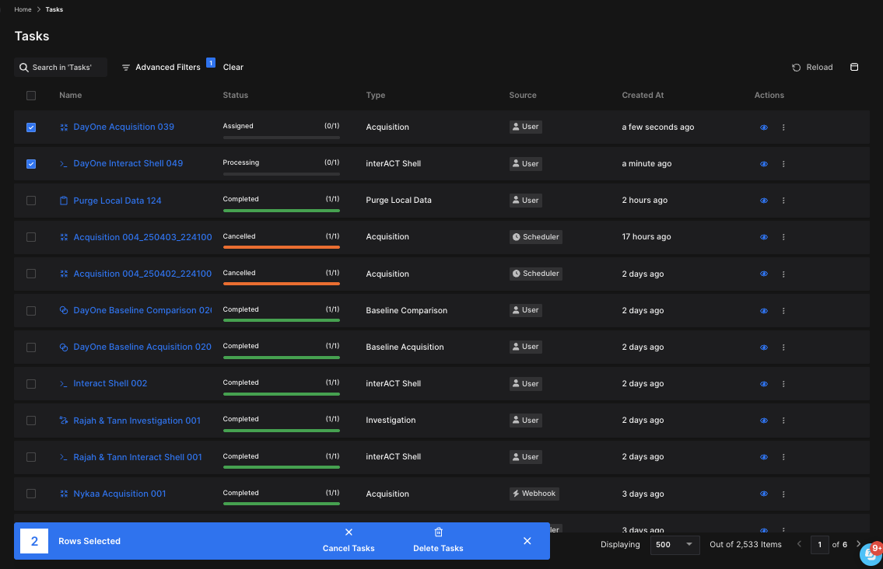This screenshot has height=569, width=883.
Task: Open three-dot menu for Purge Local Data 124
Action: click(783, 201)
